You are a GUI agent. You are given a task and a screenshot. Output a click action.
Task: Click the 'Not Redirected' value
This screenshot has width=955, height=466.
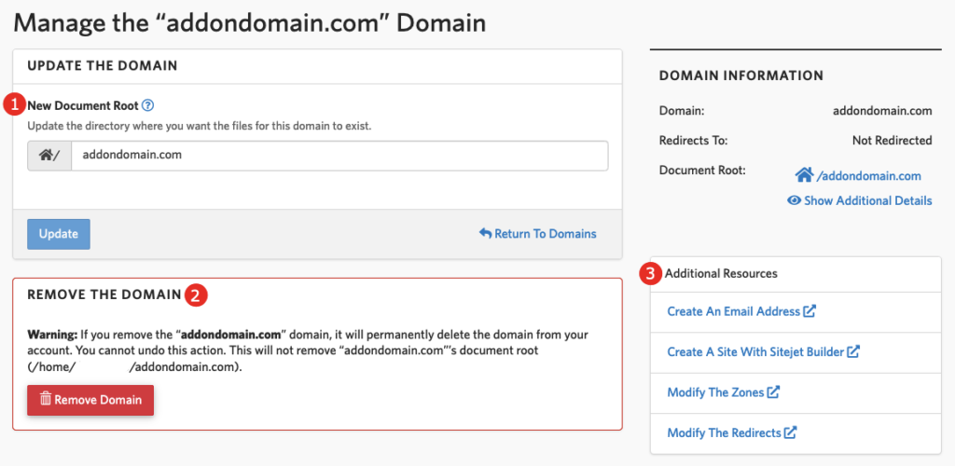pos(893,141)
